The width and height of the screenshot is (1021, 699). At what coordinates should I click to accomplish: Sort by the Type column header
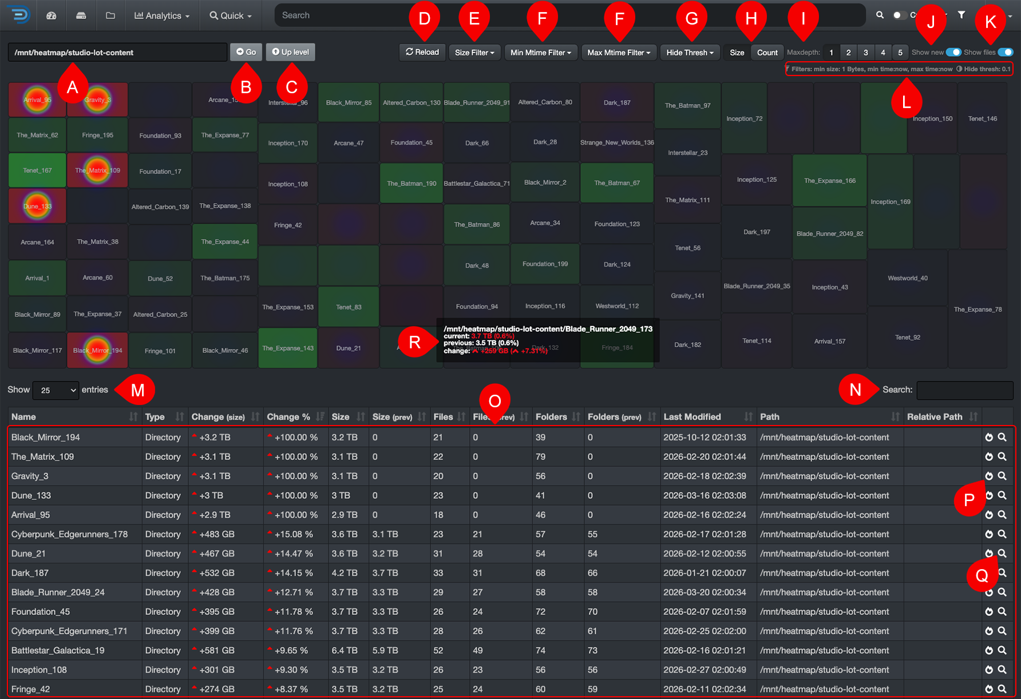point(164,417)
